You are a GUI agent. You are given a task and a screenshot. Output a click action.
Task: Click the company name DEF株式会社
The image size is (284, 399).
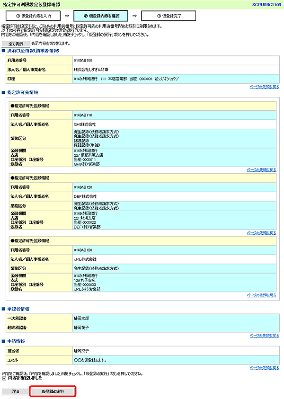[85, 196]
